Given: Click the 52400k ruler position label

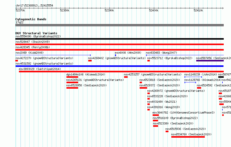Looking at the screenshot, I should tap(154, 10).
